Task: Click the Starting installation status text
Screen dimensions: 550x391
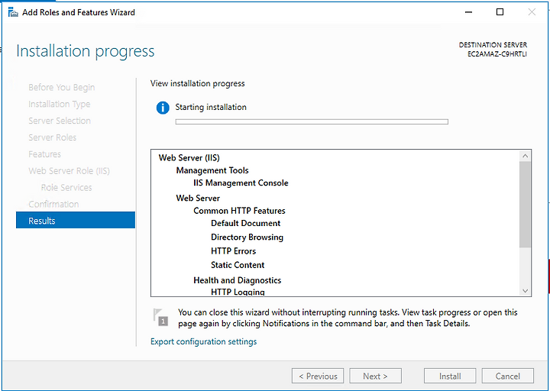Action: pos(211,107)
